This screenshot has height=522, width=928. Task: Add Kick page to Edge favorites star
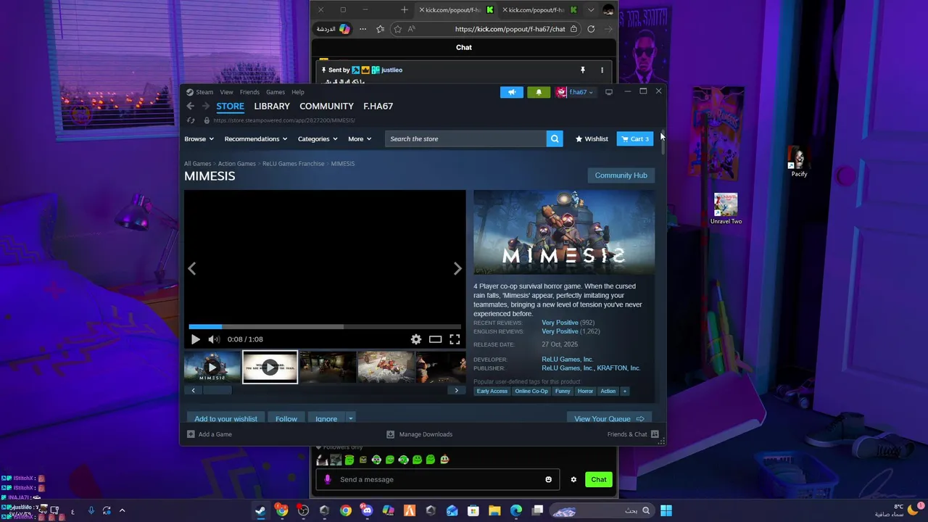click(x=397, y=29)
